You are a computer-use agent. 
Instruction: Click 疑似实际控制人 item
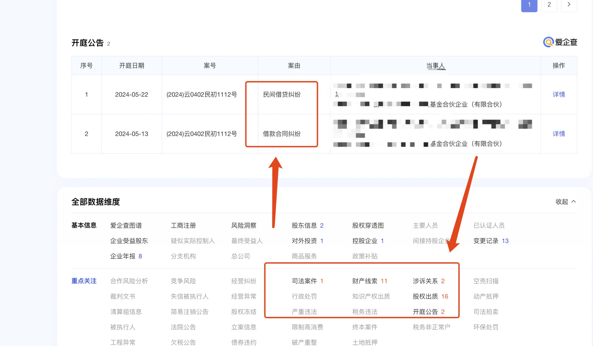[x=193, y=241]
